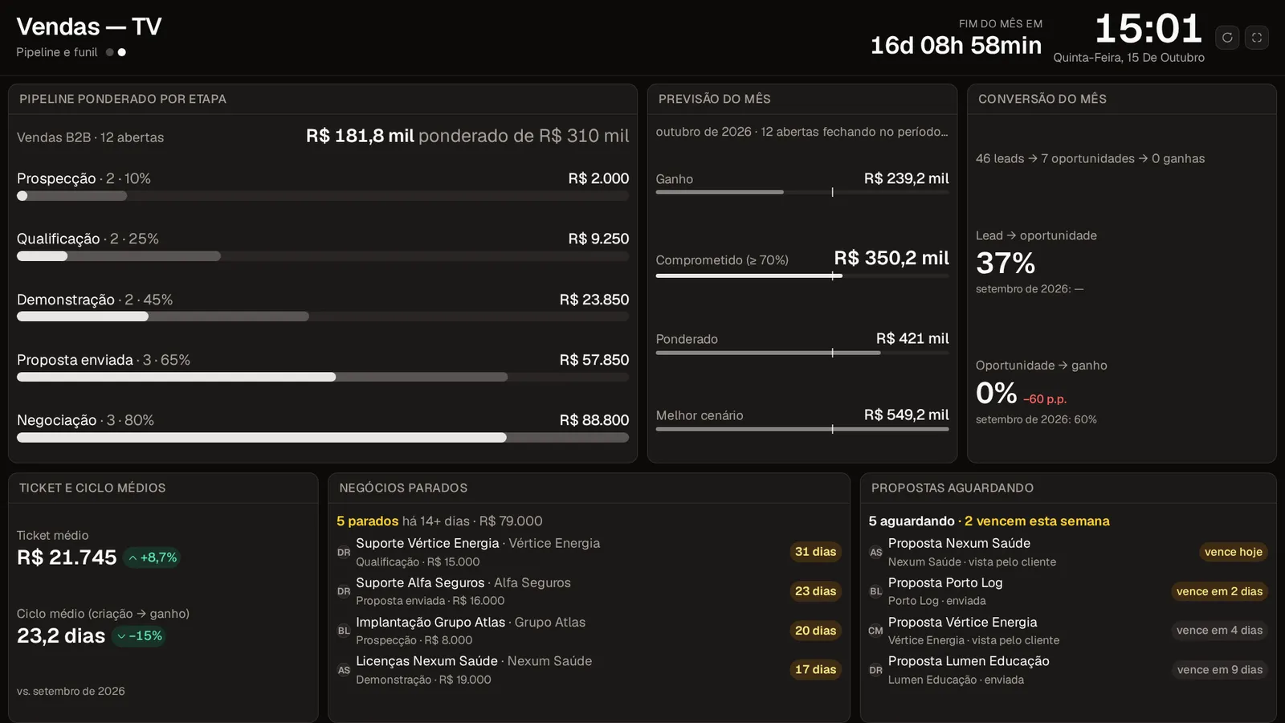
Task: Click the '−60 p.p.' change indicator
Action: pos(1045,399)
